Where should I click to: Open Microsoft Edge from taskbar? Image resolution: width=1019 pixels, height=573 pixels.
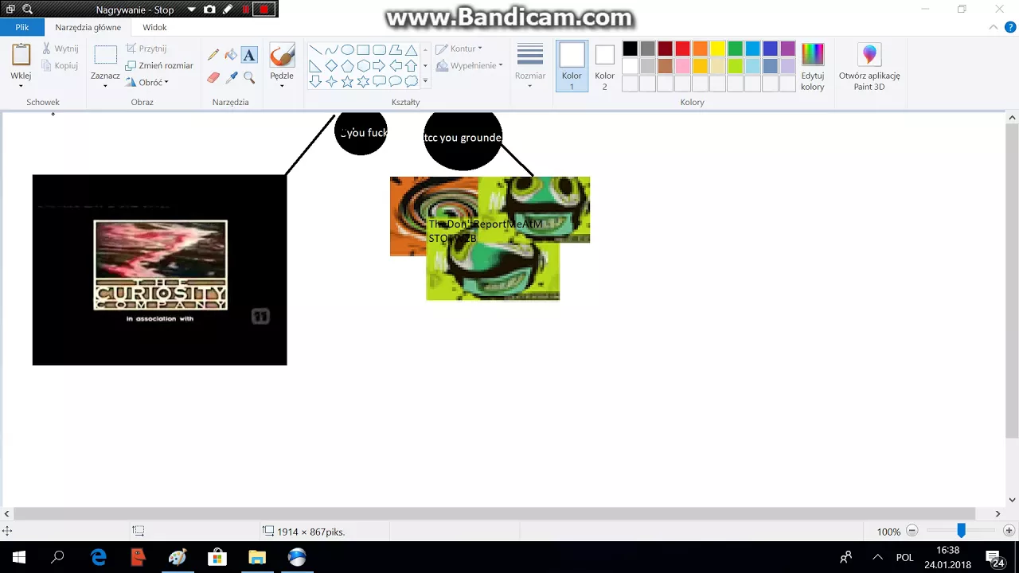[99, 557]
